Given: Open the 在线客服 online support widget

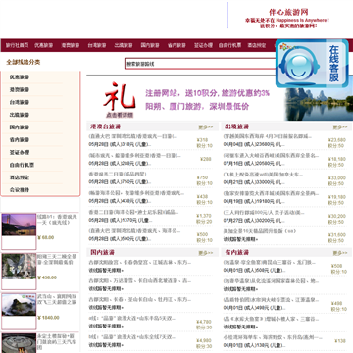Looking at the screenshot, I should 312,64.
